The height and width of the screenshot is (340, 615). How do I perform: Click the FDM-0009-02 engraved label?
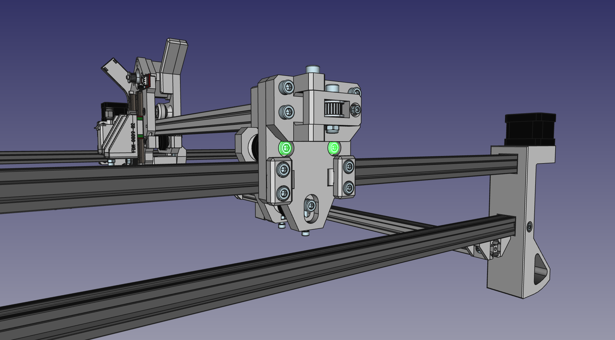[133, 137]
